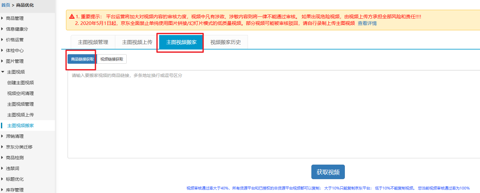Go to 创建主图视频 in sidebar
The width and height of the screenshot is (480, 193).
(21, 83)
